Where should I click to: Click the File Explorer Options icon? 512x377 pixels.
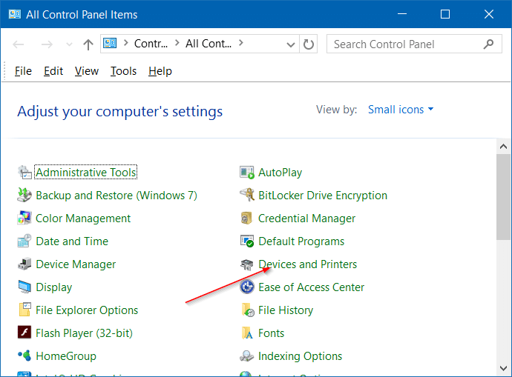(24, 310)
